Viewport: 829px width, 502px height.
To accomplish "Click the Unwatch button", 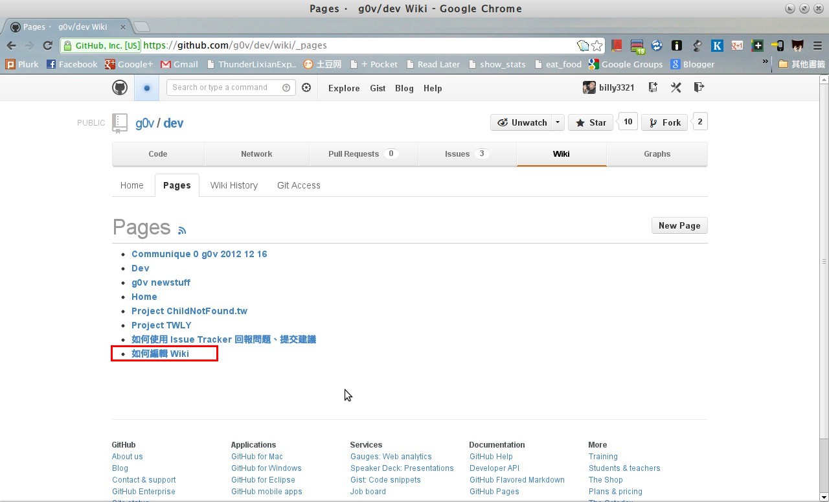I will (x=522, y=122).
